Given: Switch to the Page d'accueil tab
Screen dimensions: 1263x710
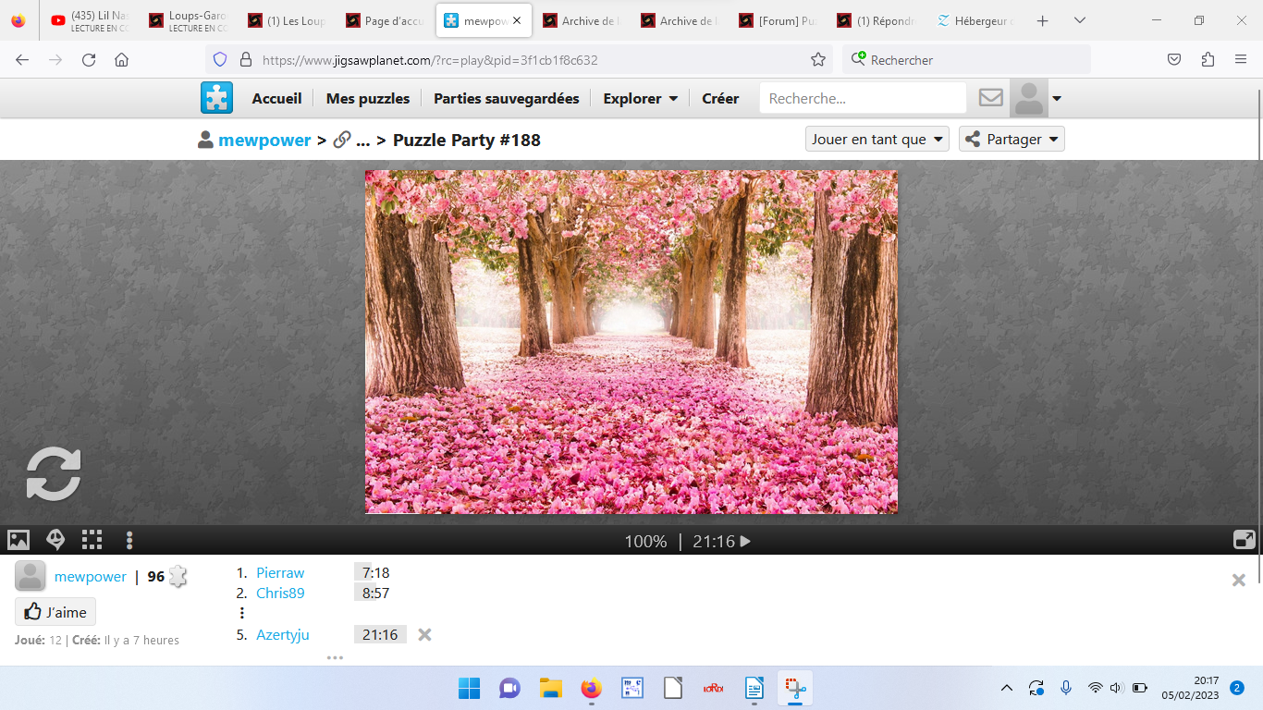Looking at the screenshot, I should click(385, 20).
